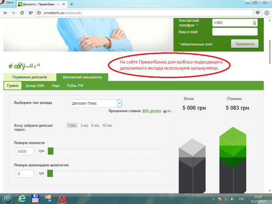Click the Ваш e-mail input field
Screen dimensions: 272x204
[235, 32]
